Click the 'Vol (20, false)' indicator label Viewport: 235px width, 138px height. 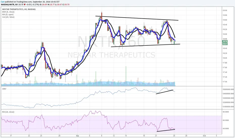[8, 17]
